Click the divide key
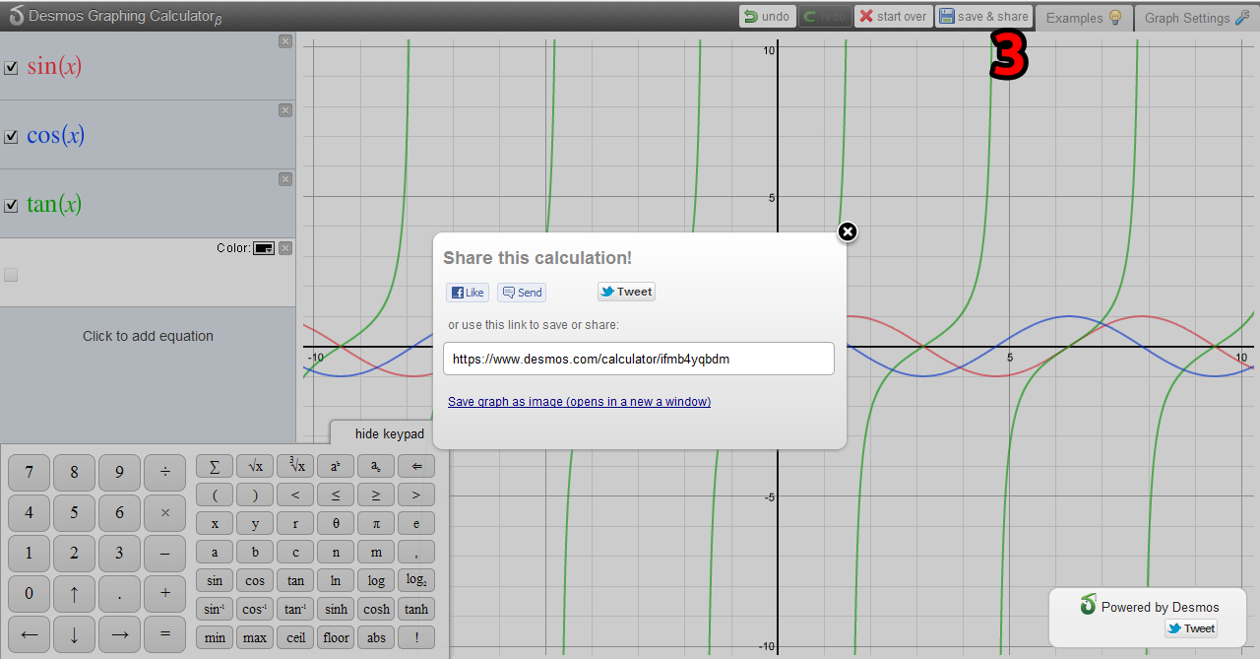 tap(164, 473)
